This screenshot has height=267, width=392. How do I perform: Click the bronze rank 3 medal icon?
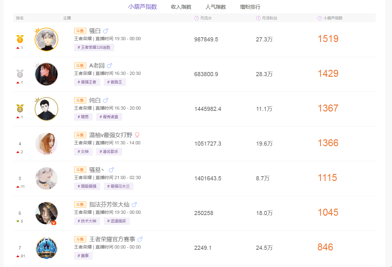(20, 109)
